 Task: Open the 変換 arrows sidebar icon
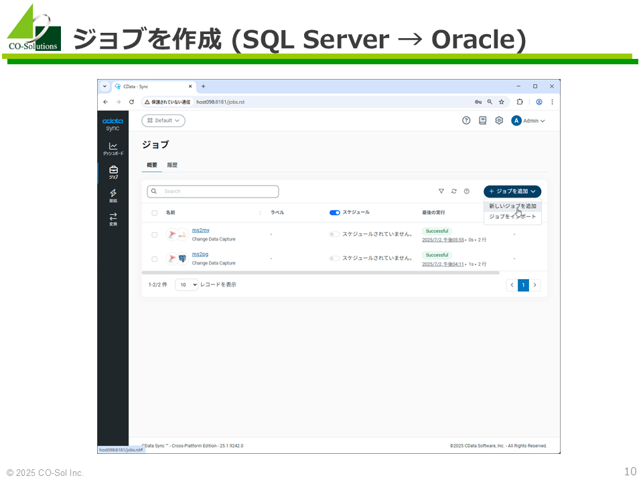[113, 219]
